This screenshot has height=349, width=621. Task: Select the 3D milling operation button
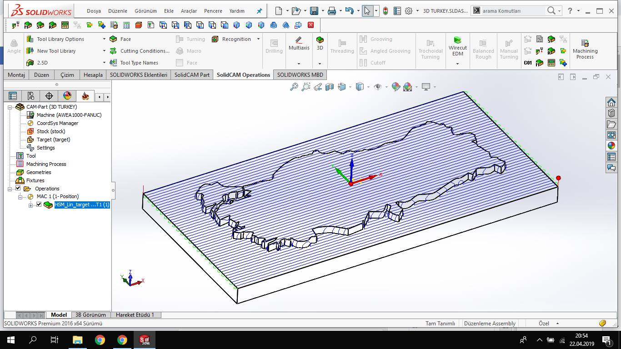pyautogui.click(x=320, y=44)
